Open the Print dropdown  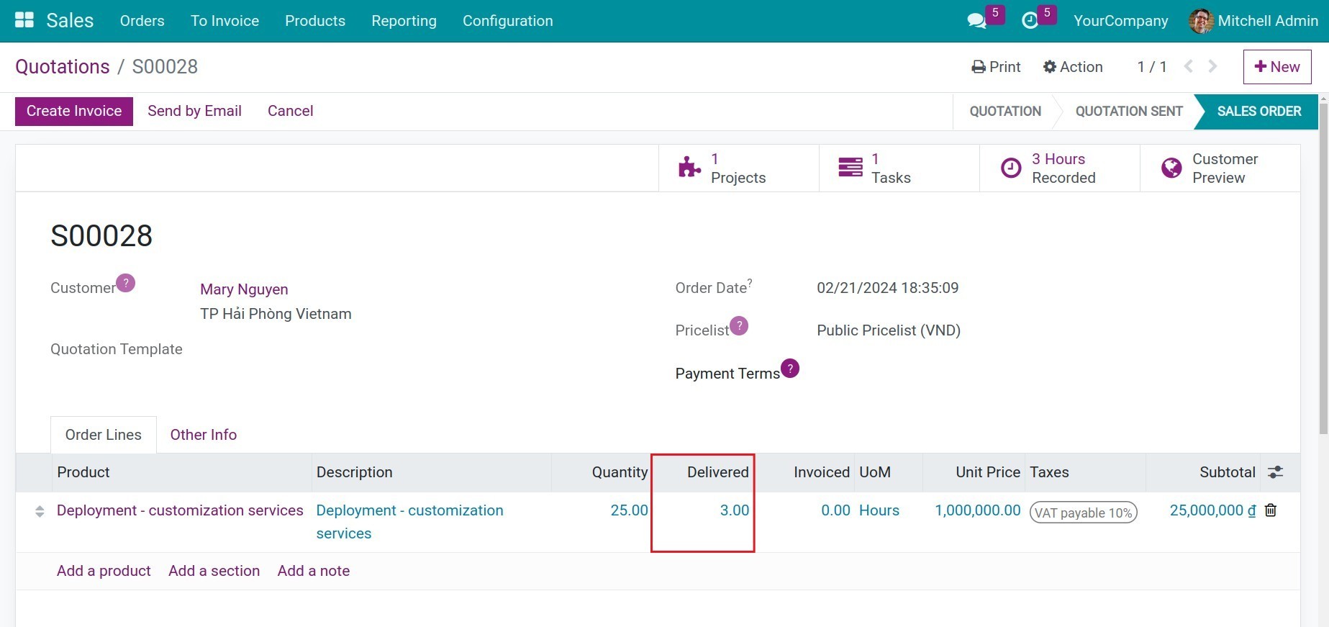tap(996, 67)
